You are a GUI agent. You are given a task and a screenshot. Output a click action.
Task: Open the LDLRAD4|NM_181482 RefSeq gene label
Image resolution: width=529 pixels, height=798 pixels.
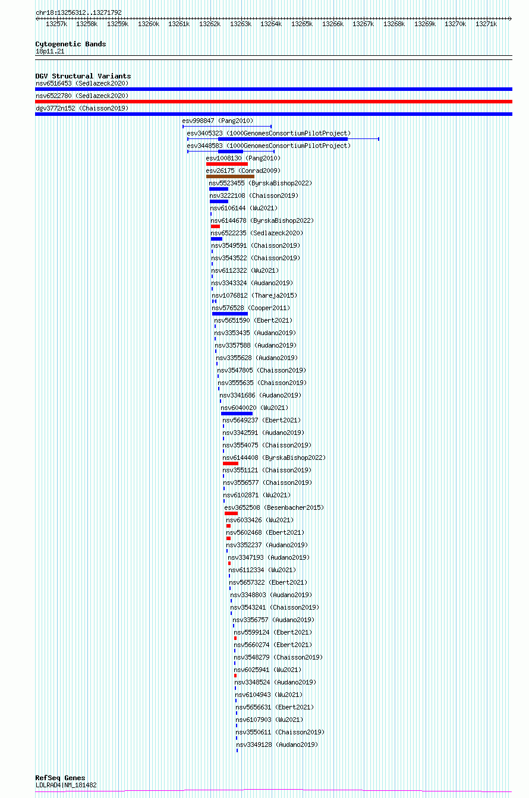(x=66, y=785)
